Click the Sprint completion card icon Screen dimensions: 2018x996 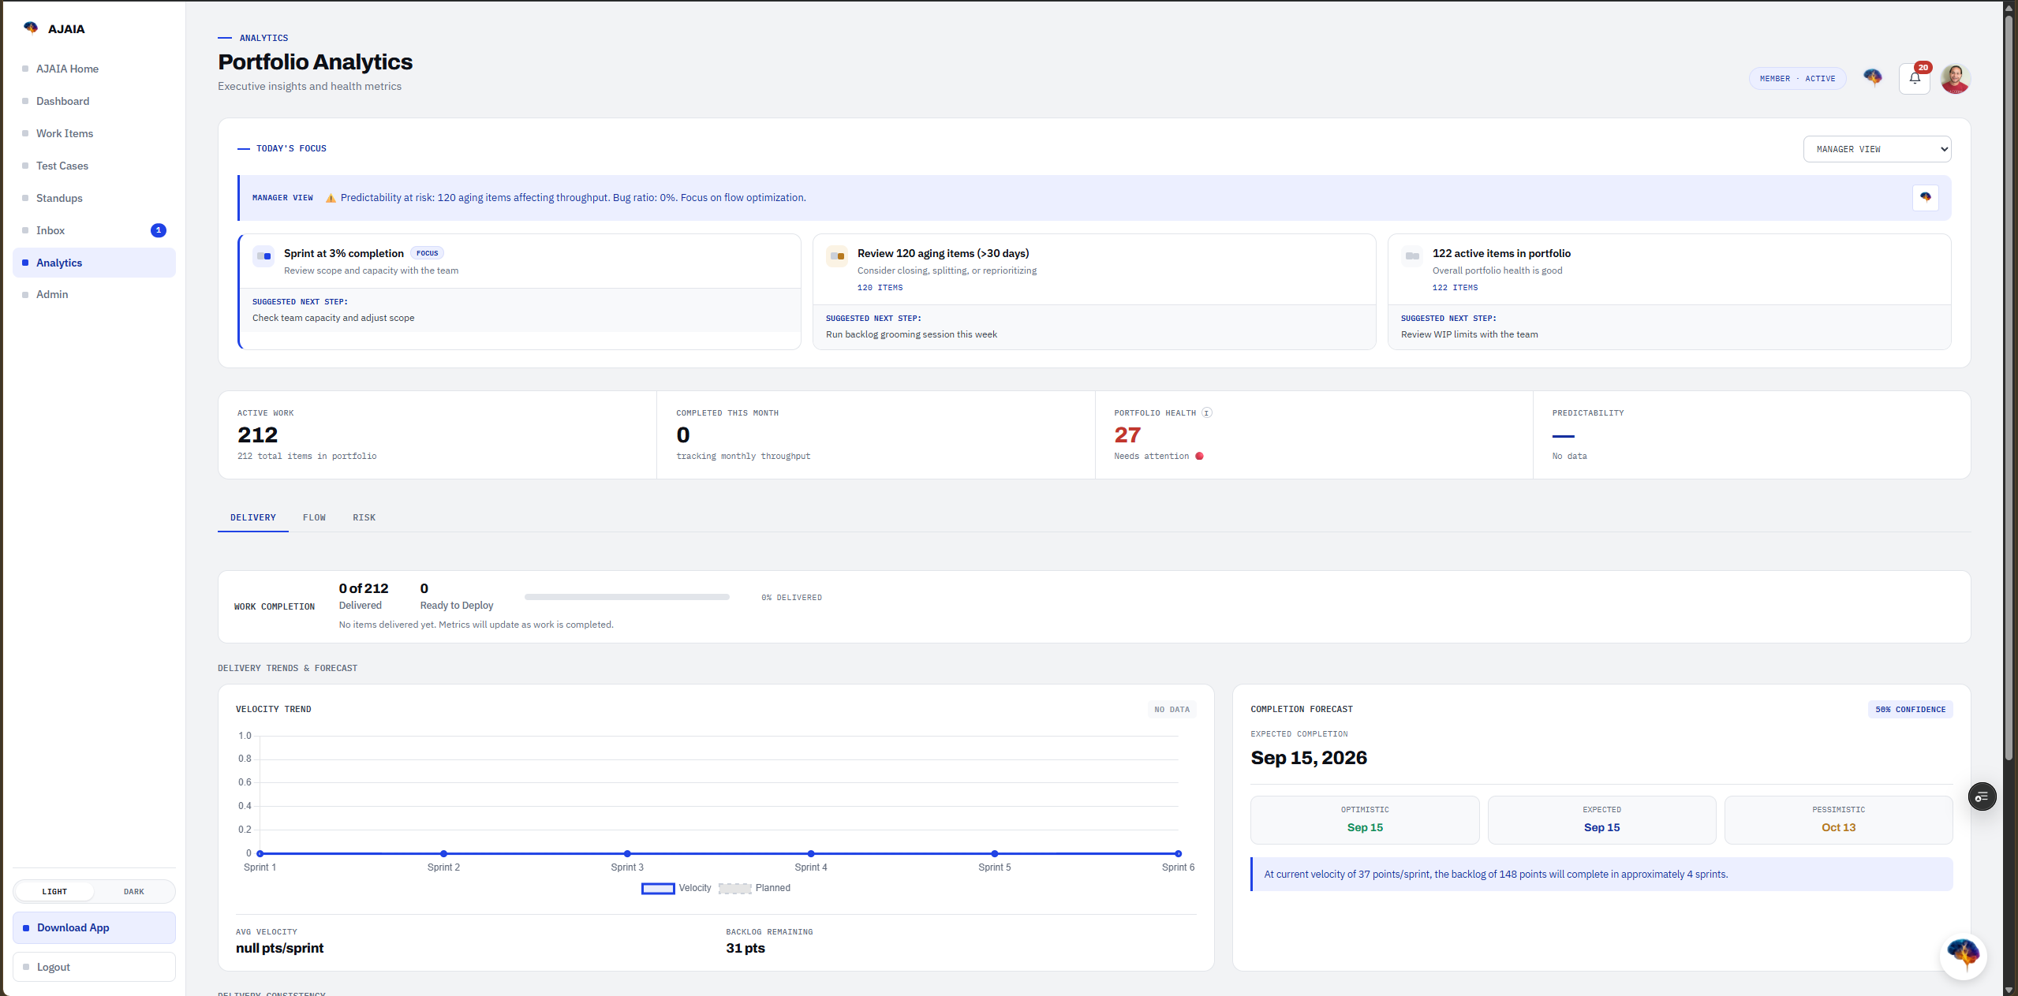(x=263, y=256)
